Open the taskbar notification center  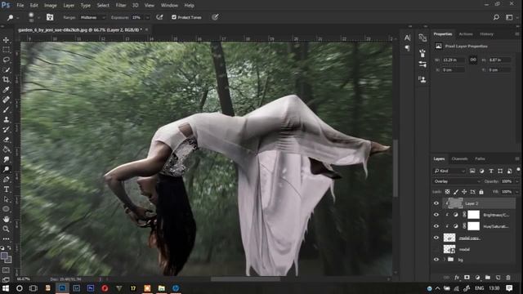(x=509, y=288)
